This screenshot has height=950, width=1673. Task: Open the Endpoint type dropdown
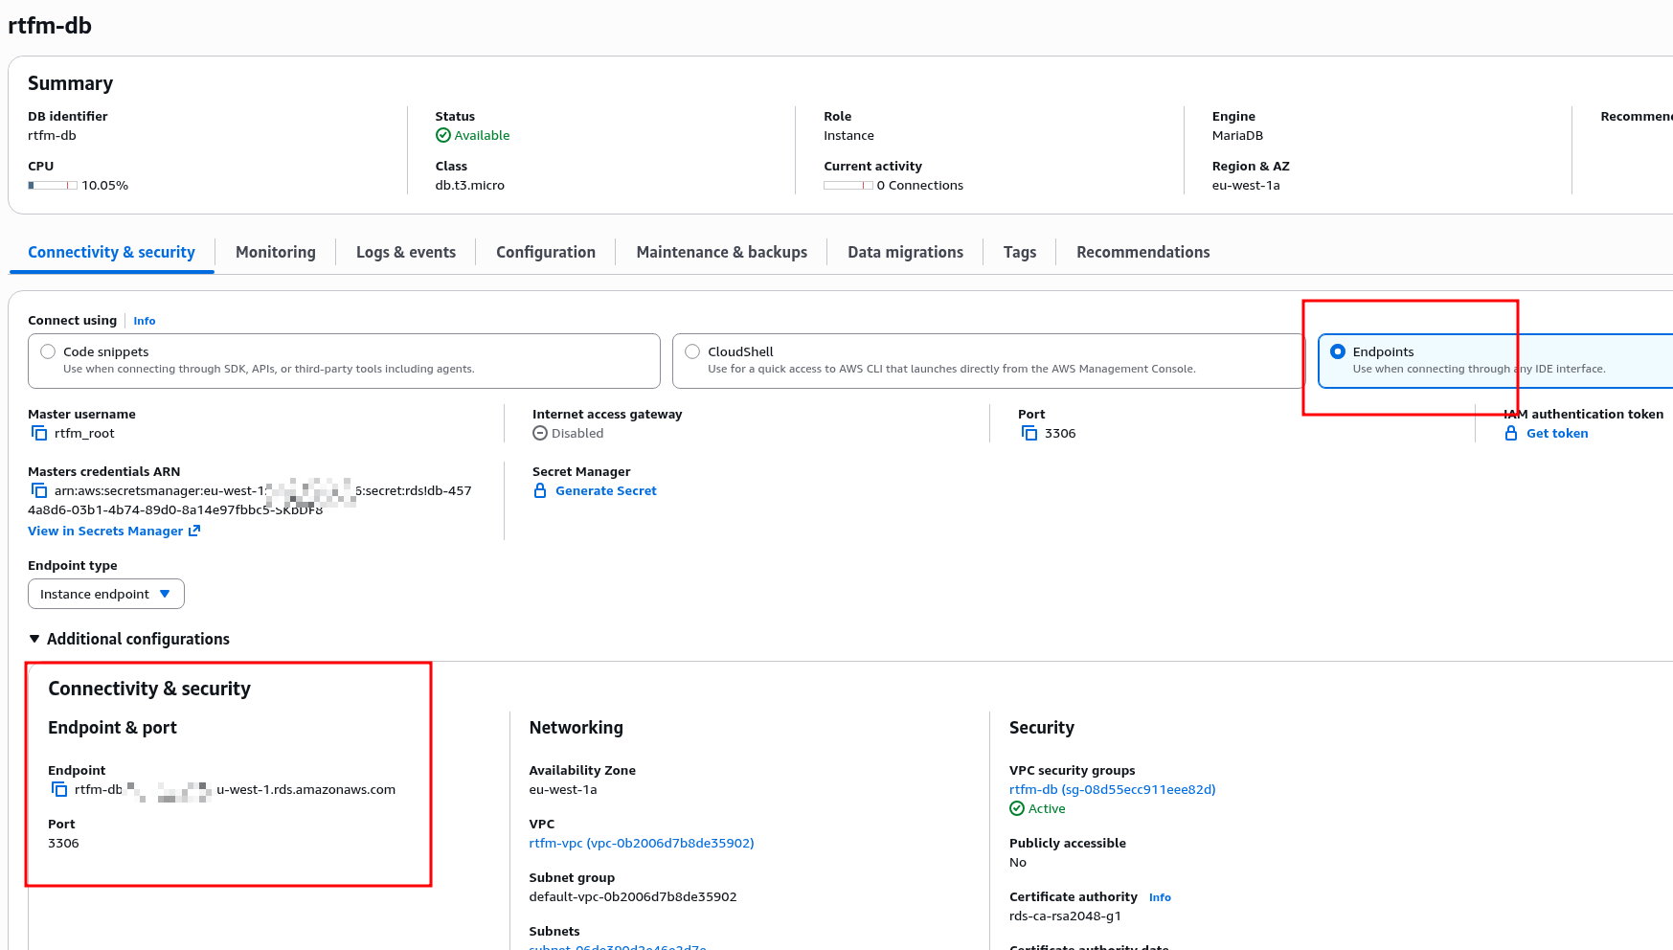point(106,595)
